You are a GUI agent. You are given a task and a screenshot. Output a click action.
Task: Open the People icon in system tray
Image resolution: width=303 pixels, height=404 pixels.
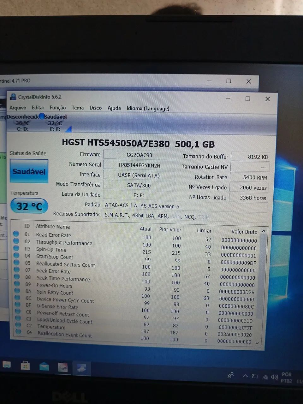coord(231,375)
